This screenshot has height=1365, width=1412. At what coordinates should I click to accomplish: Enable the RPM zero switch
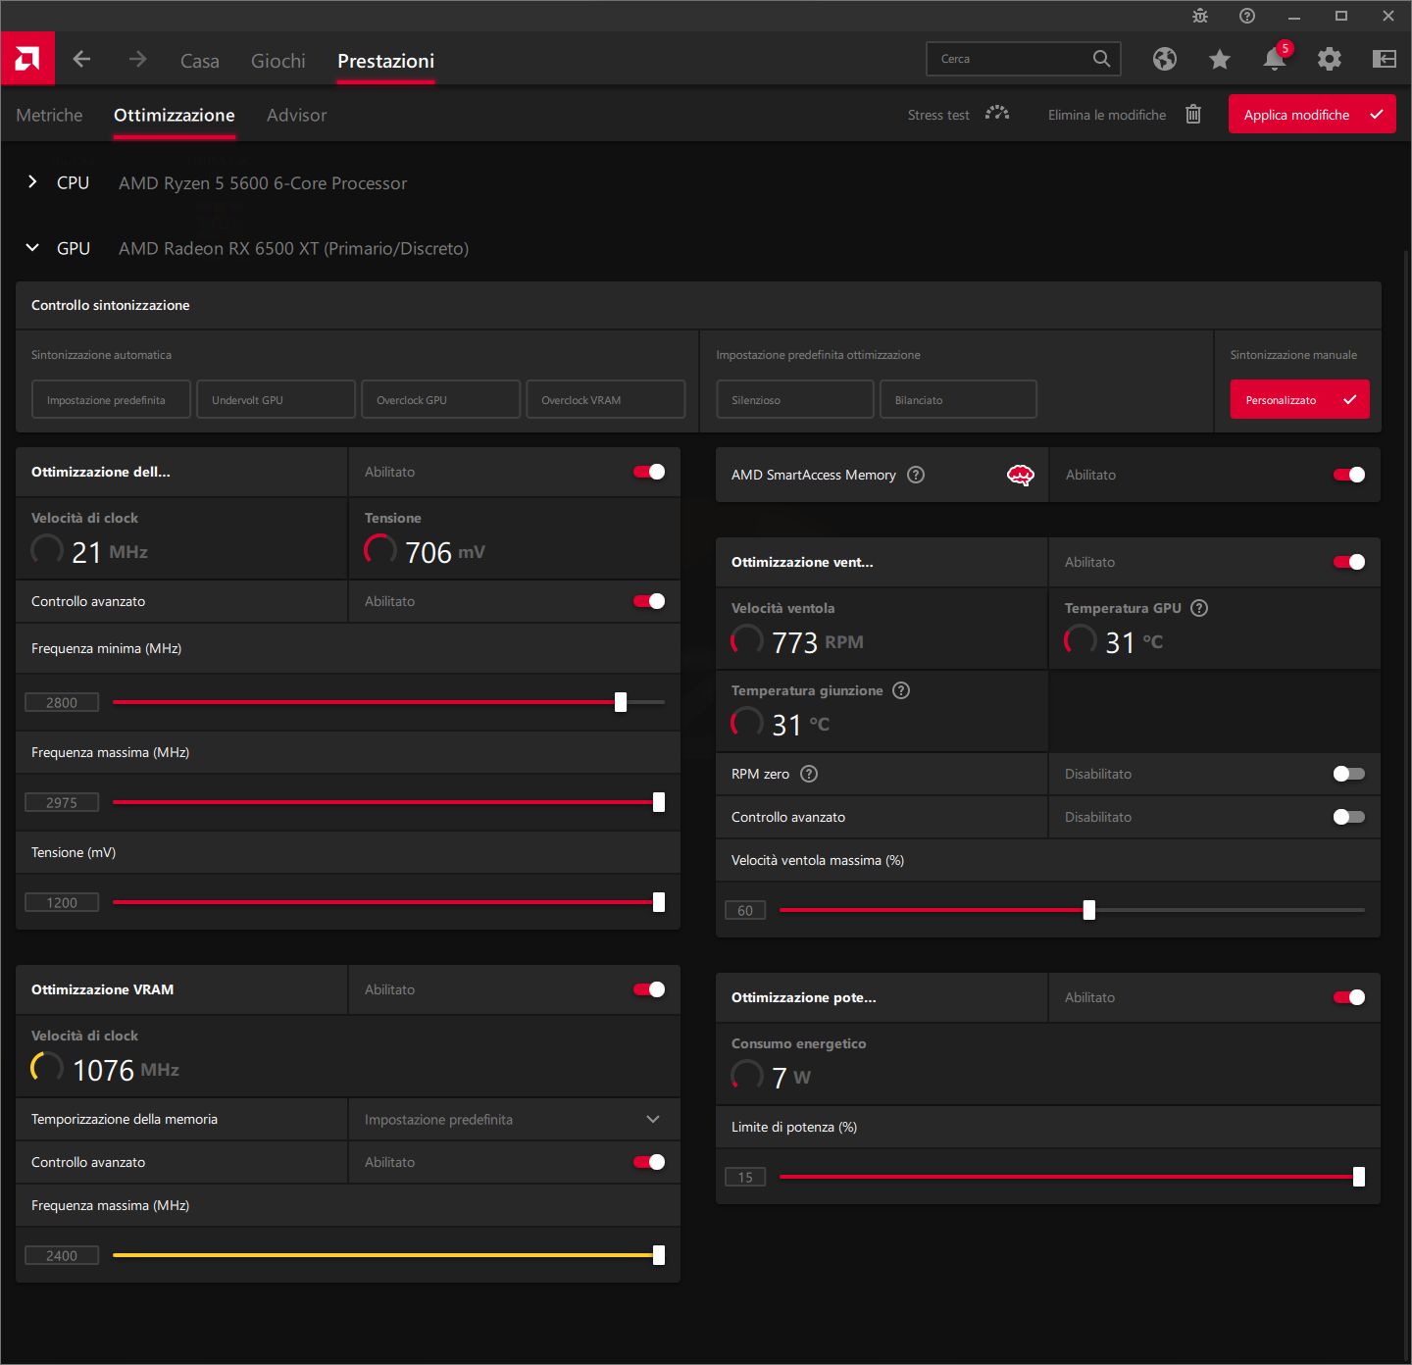[1349, 774]
